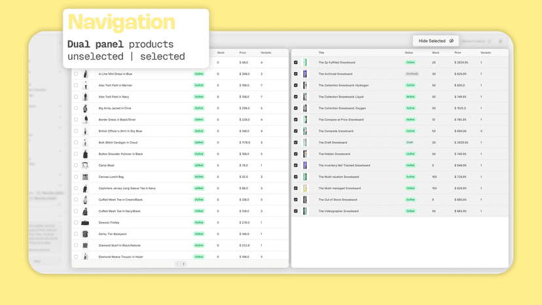Click 'The Collection Snowboard: Hydrogen' title

(x=344, y=85)
